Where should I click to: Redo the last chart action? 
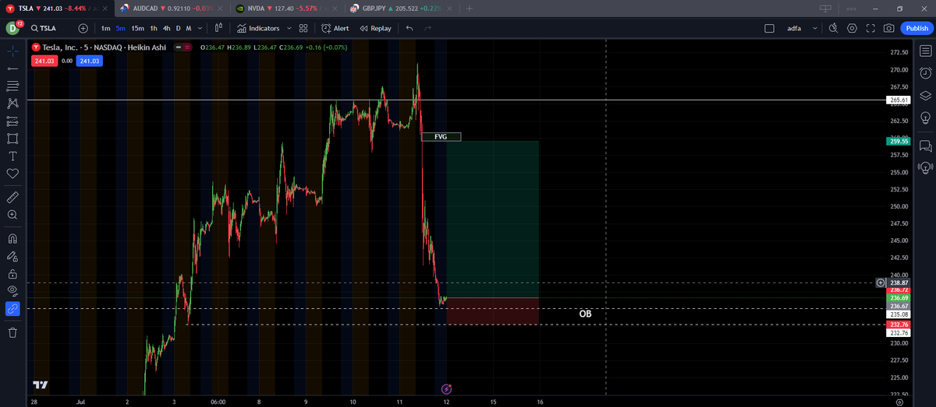tap(427, 28)
